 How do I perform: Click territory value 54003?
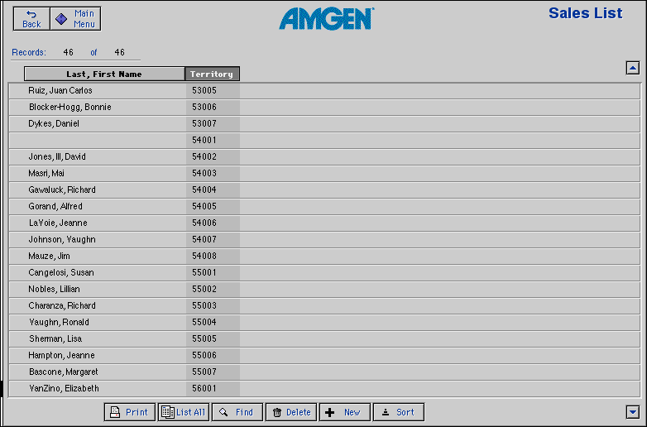[x=204, y=173]
